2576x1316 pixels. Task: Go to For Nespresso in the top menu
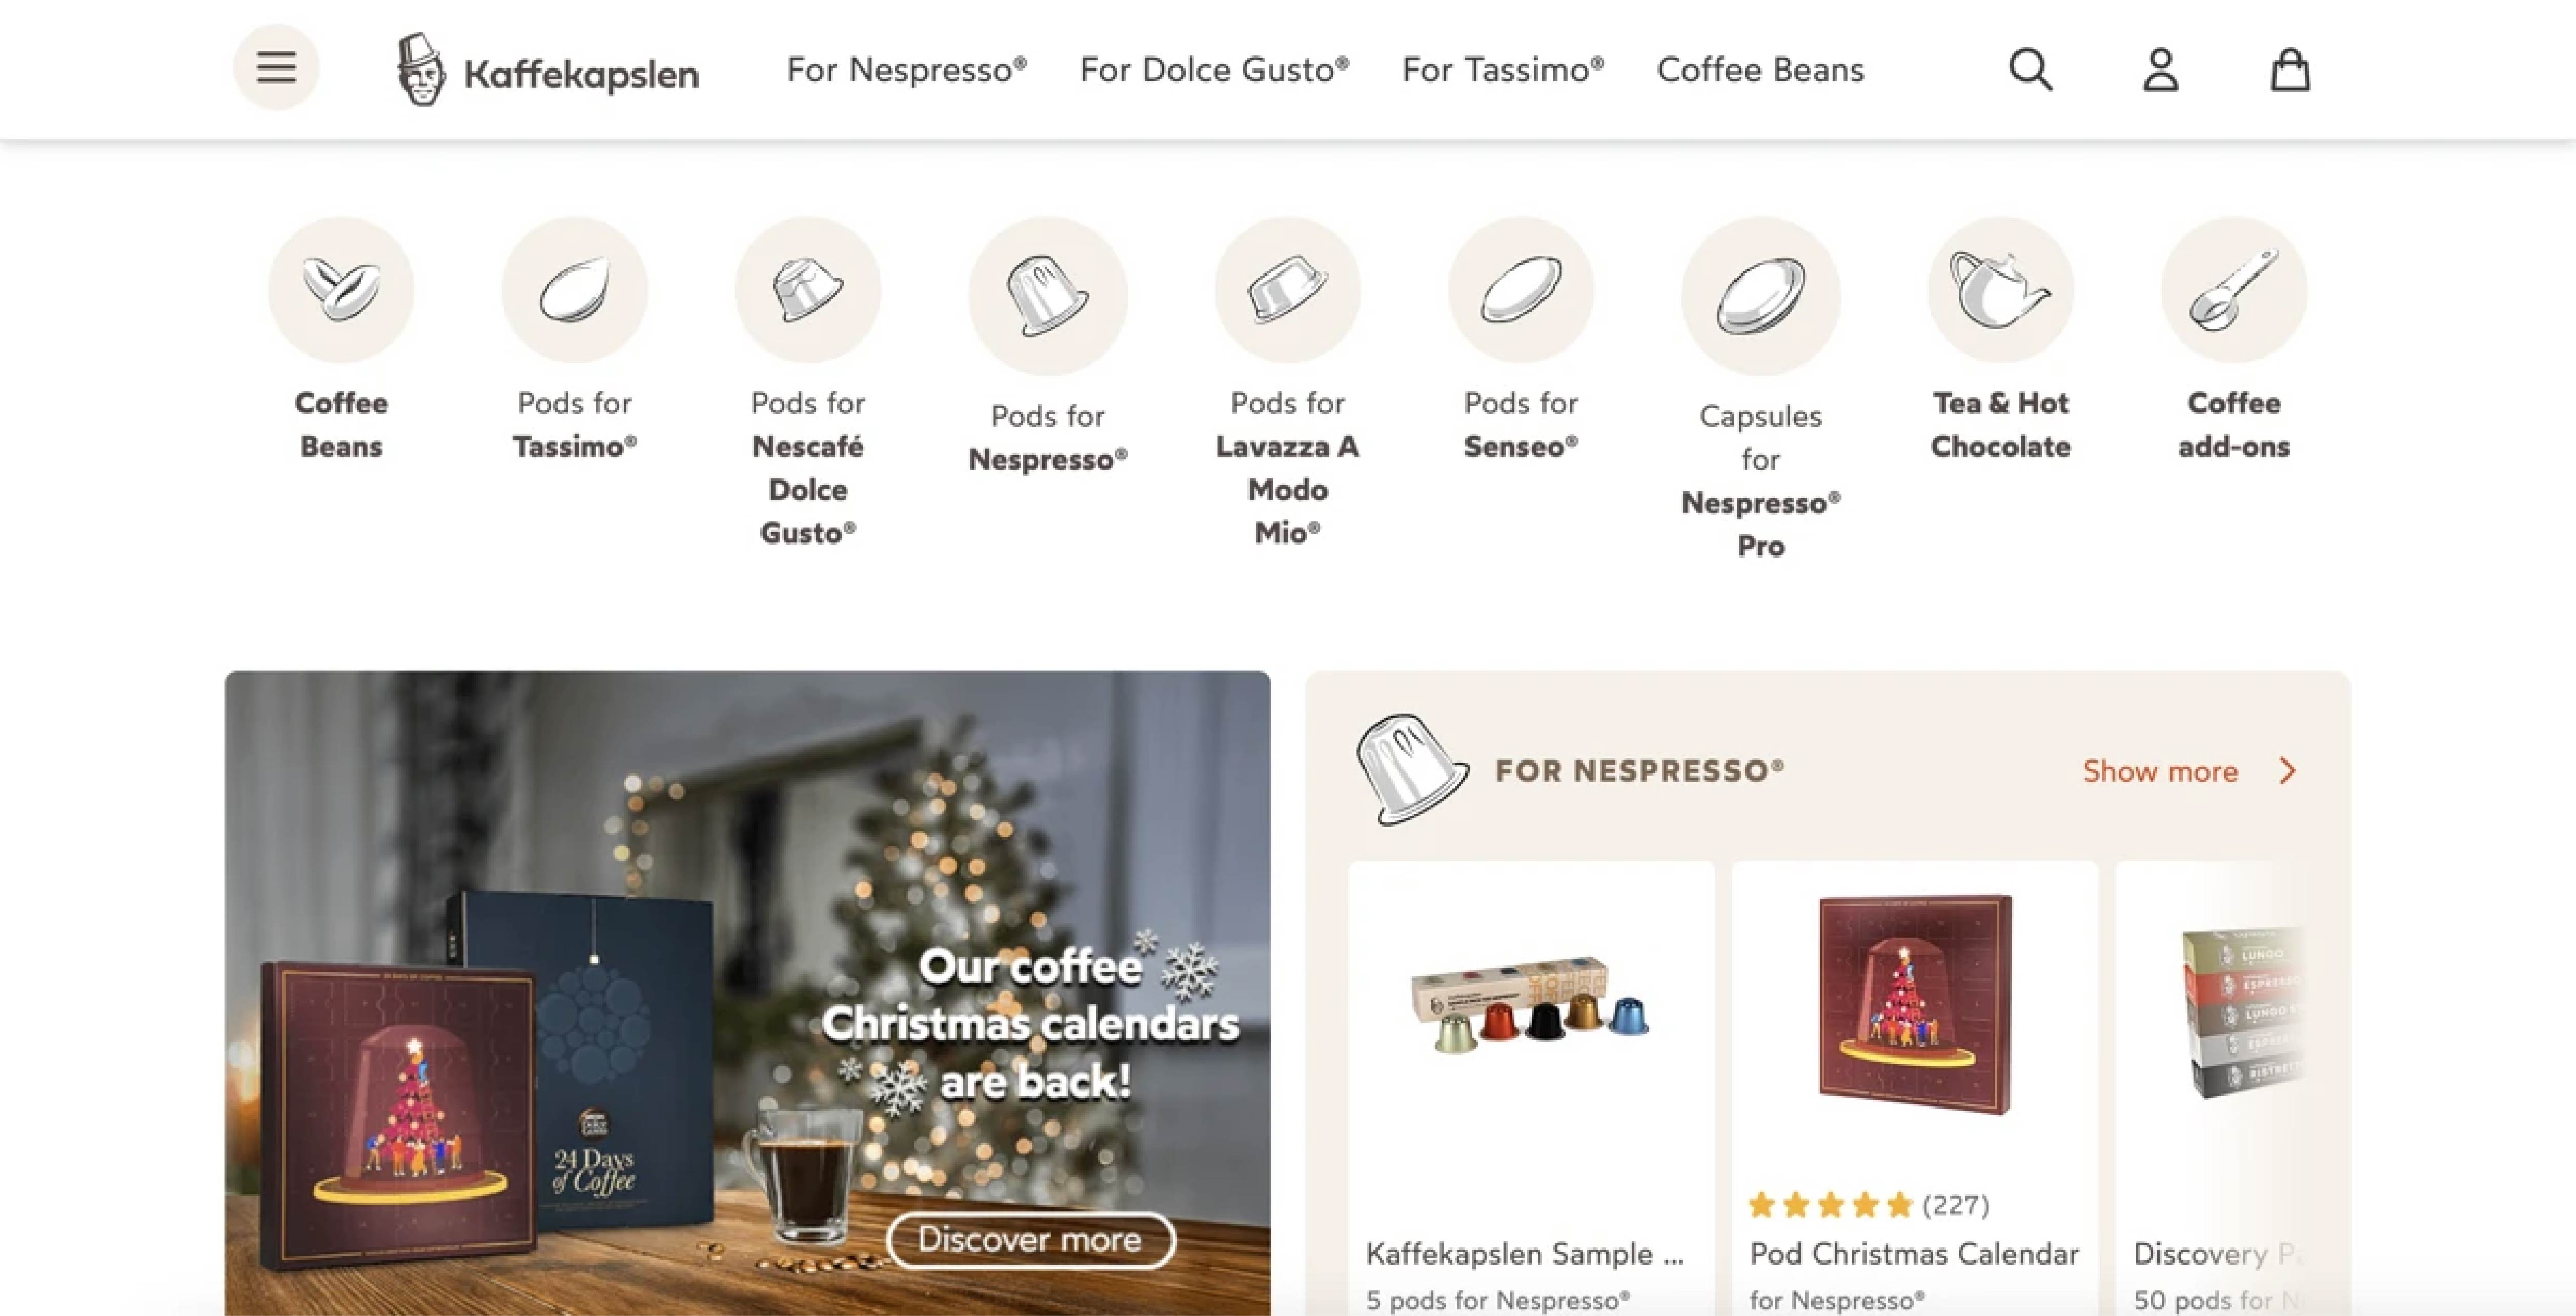click(907, 70)
